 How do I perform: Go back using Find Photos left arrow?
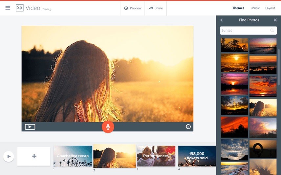tap(222, 20)
